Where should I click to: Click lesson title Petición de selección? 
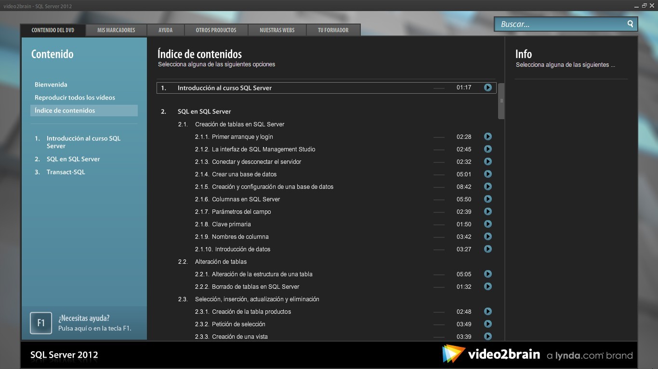tap(238, 324)
